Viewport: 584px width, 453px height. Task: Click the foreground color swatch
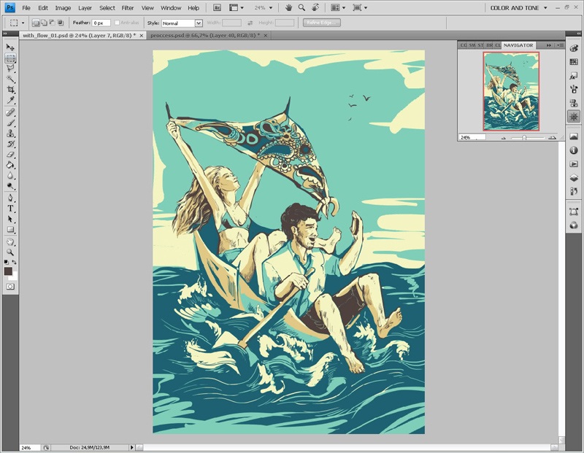point(8,271)
